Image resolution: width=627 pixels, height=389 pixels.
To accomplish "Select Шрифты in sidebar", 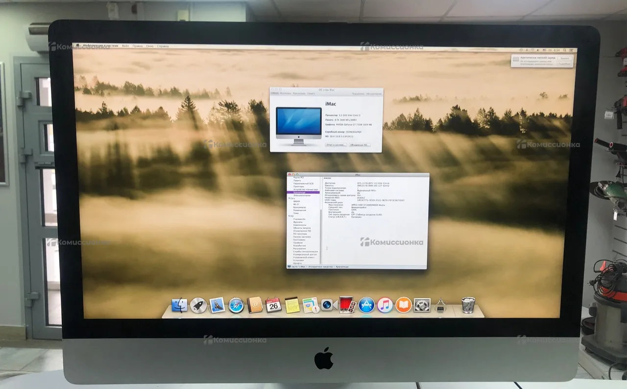I will [x=297, y=263].
